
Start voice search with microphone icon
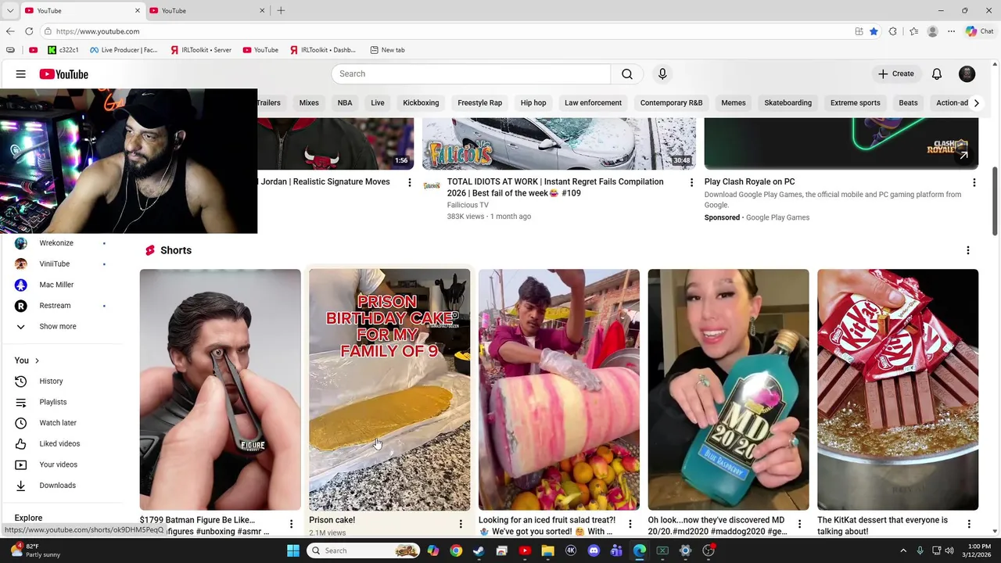click(662, 74)
